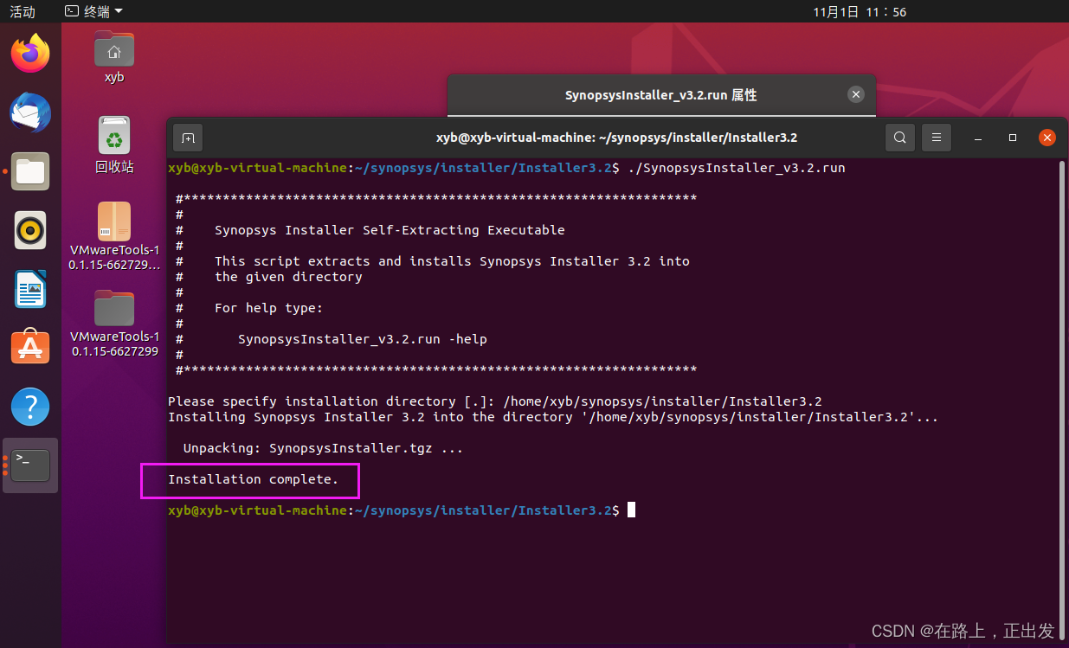
Task: Click the 'Unpacking: SynopsysInstaller.tgz ...' line
Action: [323, 448]
